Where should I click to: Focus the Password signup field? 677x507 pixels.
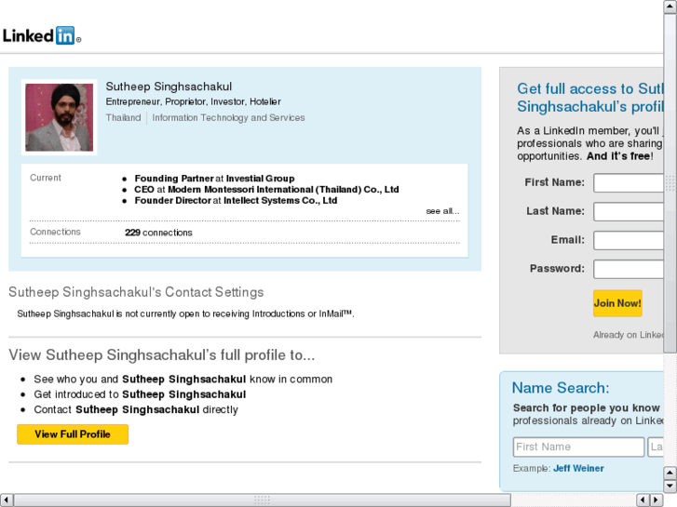click(629, 269)
